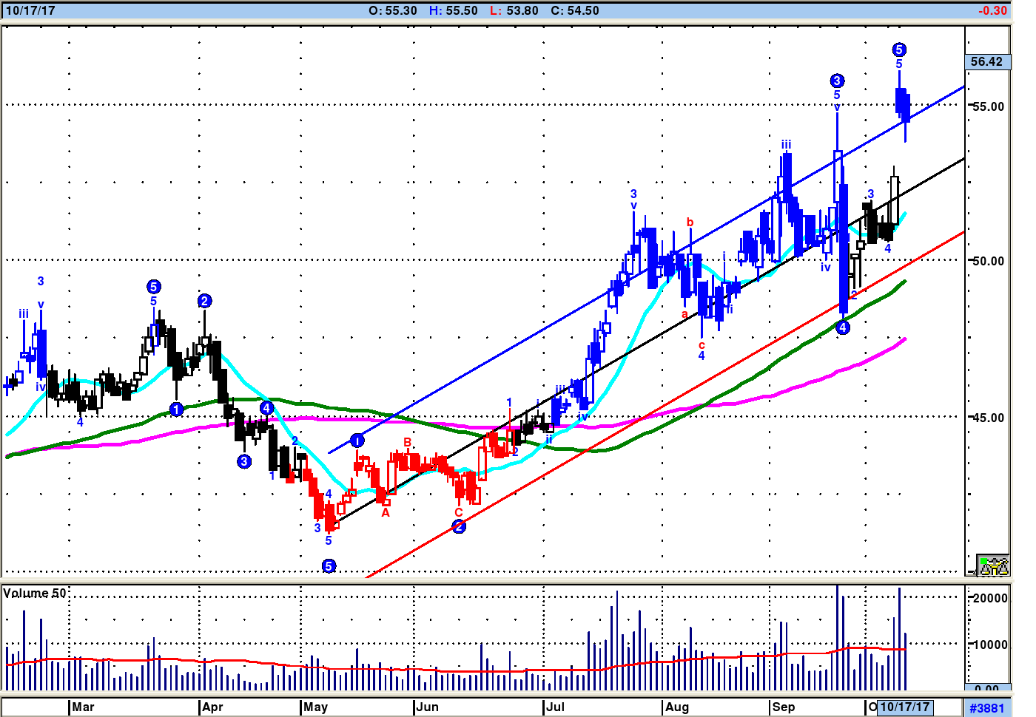The height and width of the screenshot is (717, 1036).
Task: Click the circled 5 marker below the May low
Action: [x=329, y=565]
